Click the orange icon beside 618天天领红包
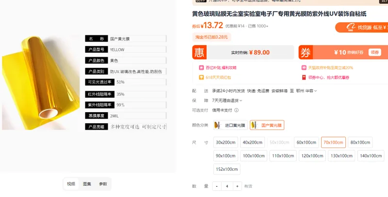This screenshot has height=197, width=388. (201, 78)
